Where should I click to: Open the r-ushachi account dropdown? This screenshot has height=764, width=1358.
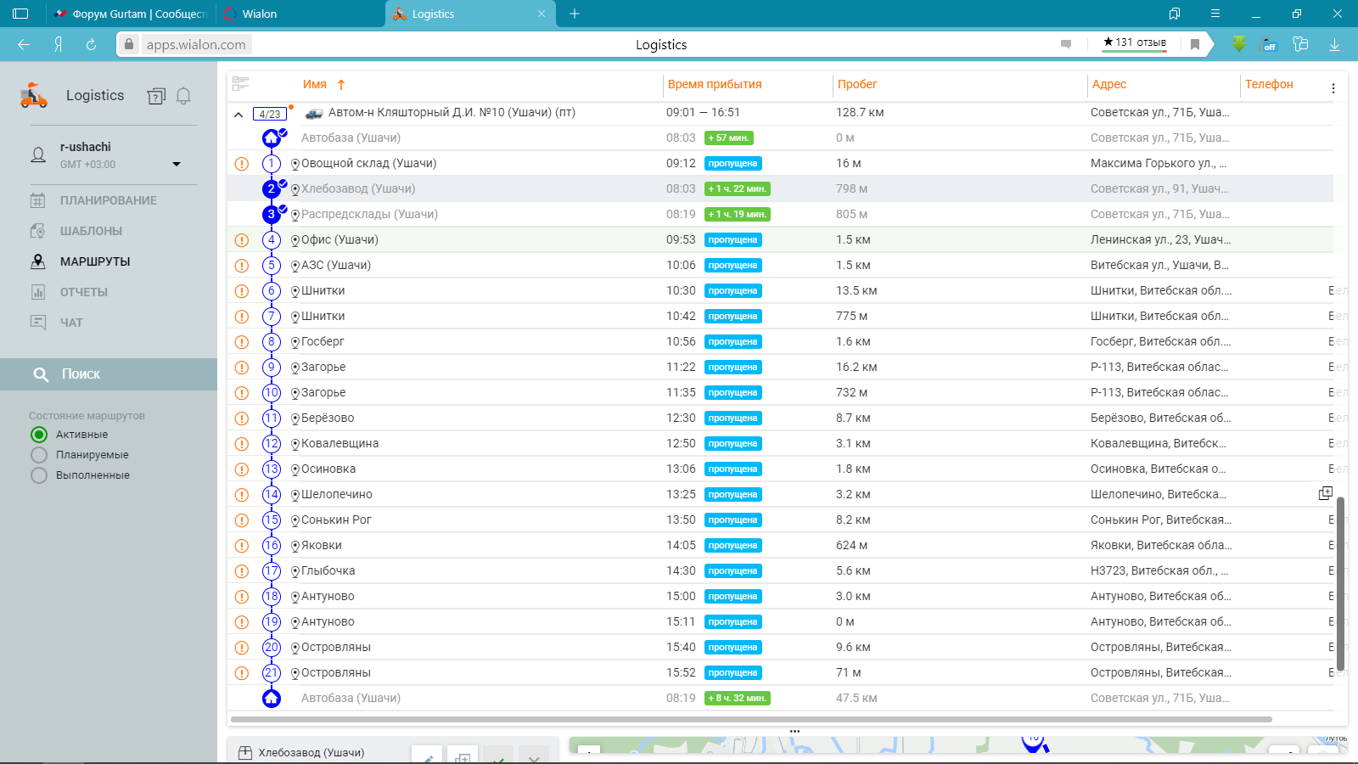177,164
